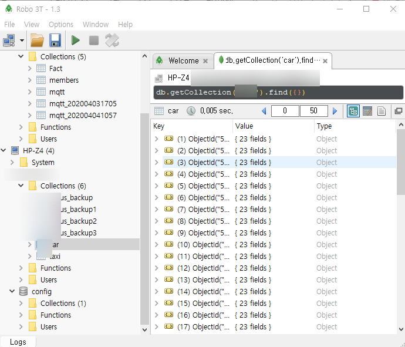Image resolution: width=405 pixels, height=347 pixels.
Task: Click the results pane vertical scrollbar thumb
Action: (401, 161)
